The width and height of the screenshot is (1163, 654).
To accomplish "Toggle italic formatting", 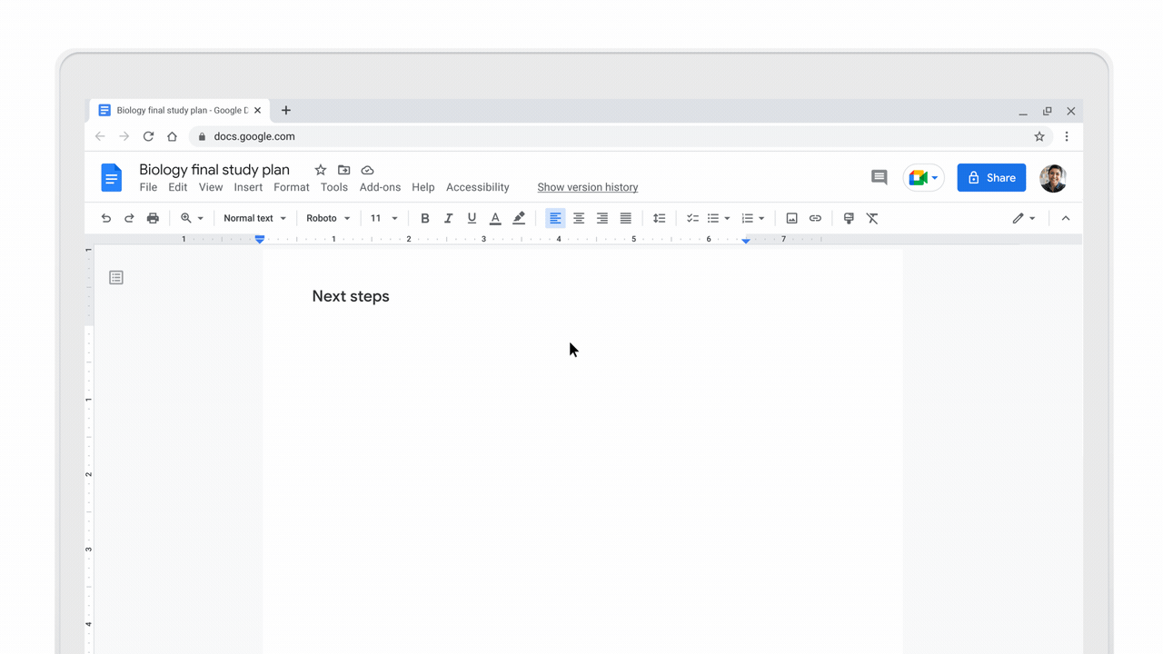I will tap(448, 218).
